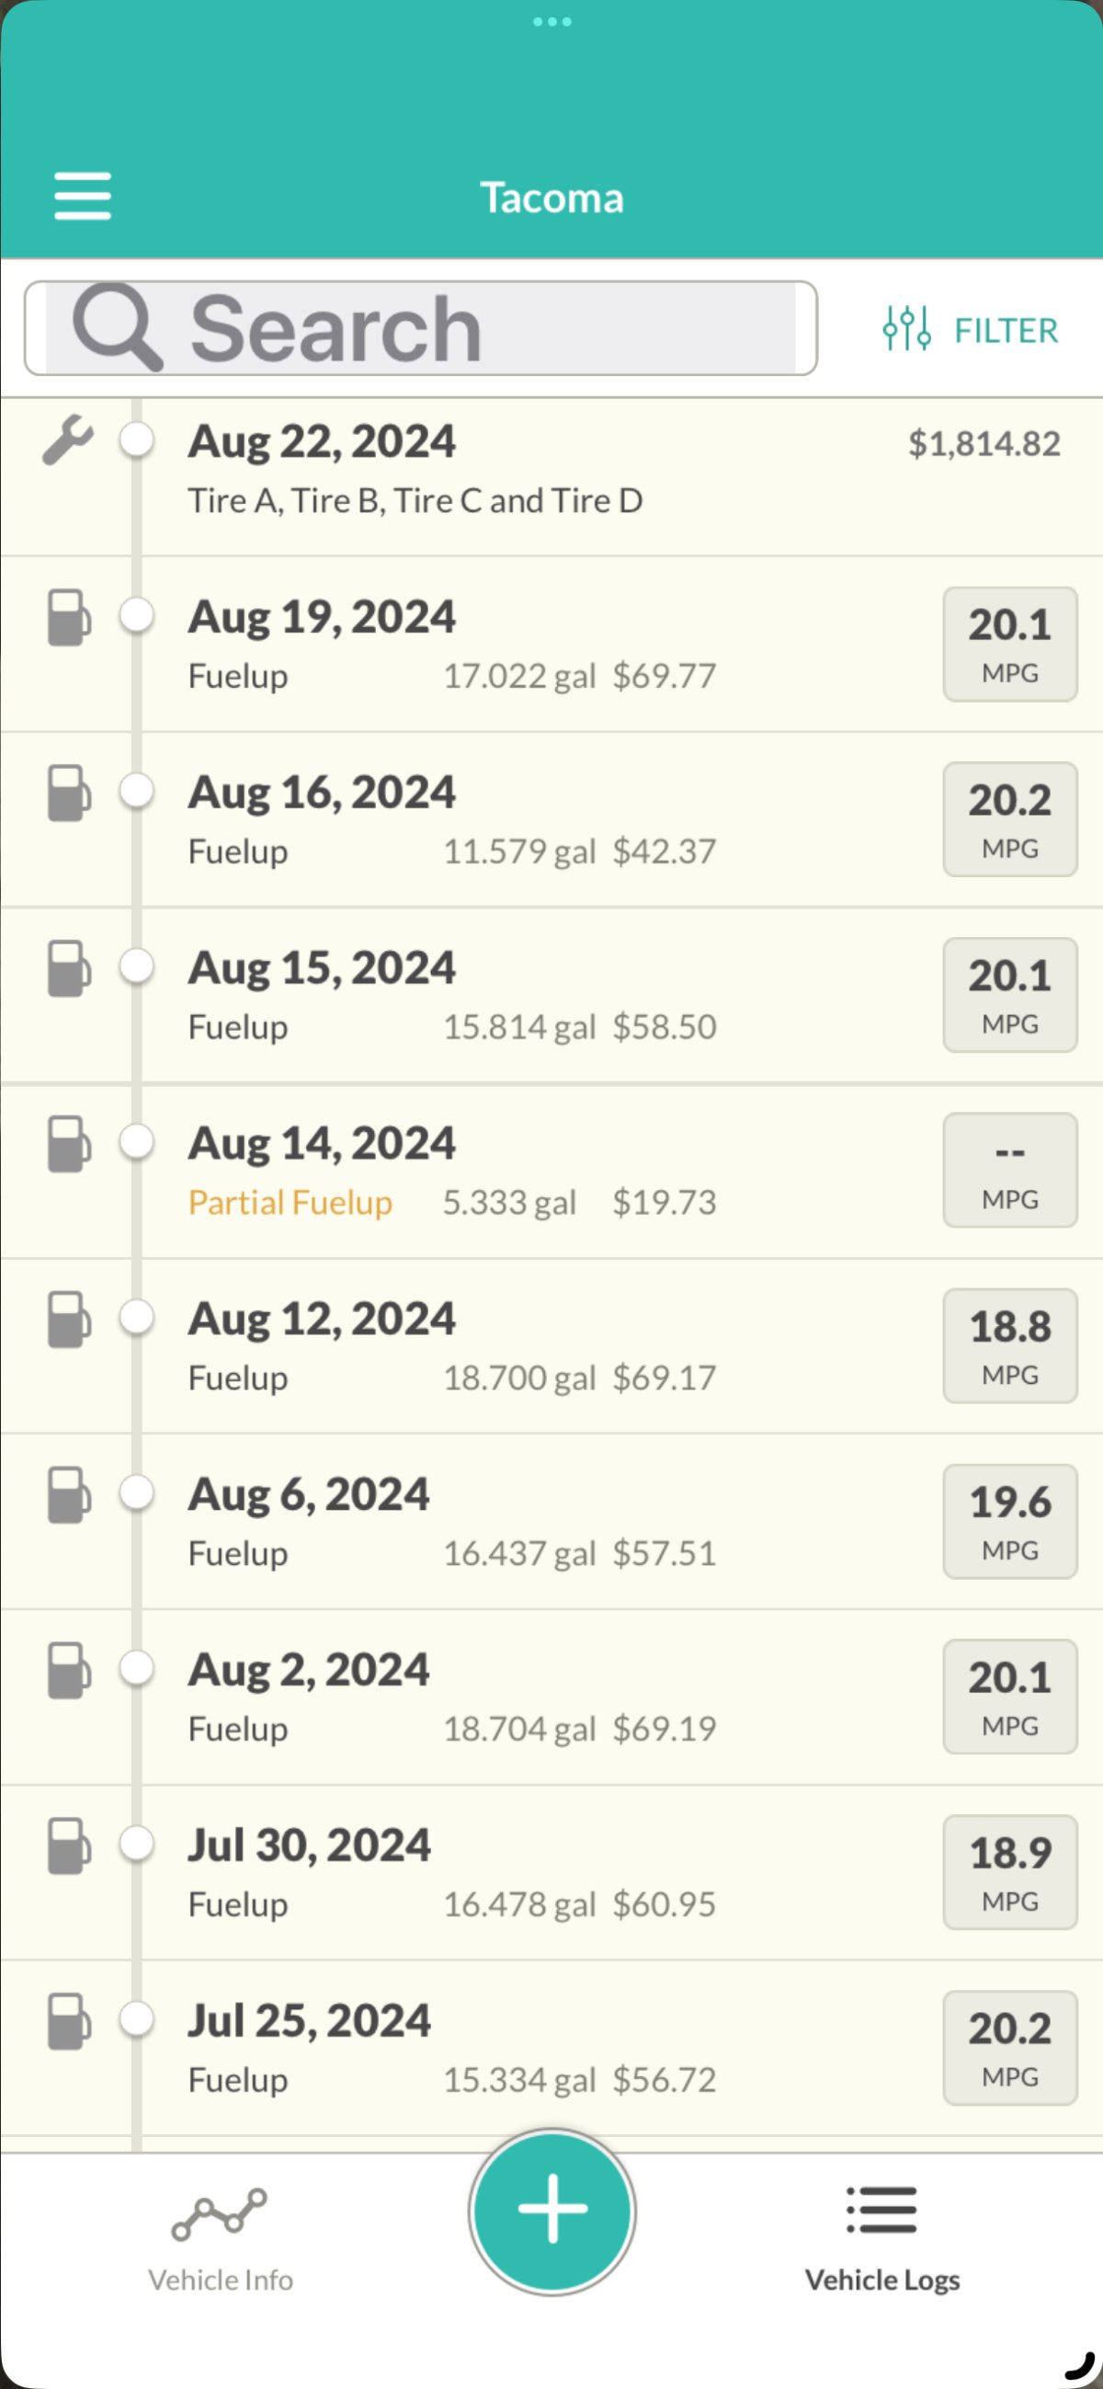Click the fuel pump icon for Aug 19
The width and height of the screenshot is (1103, 2389).
point(69,617)
